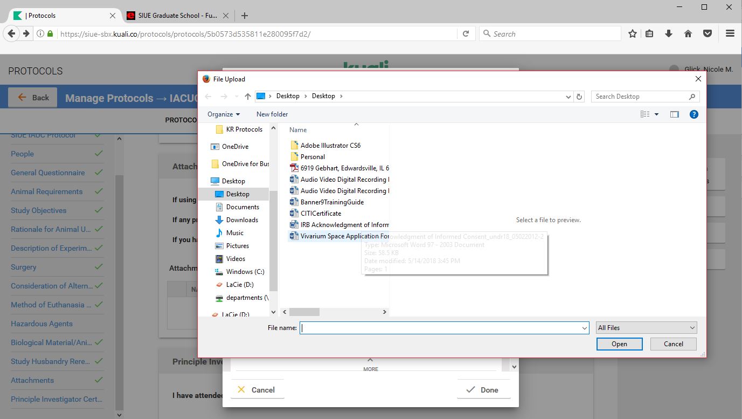742x419 pixels.
Task: Open the Firefox downloads arrow icon
Action: (x=669, y=33)
